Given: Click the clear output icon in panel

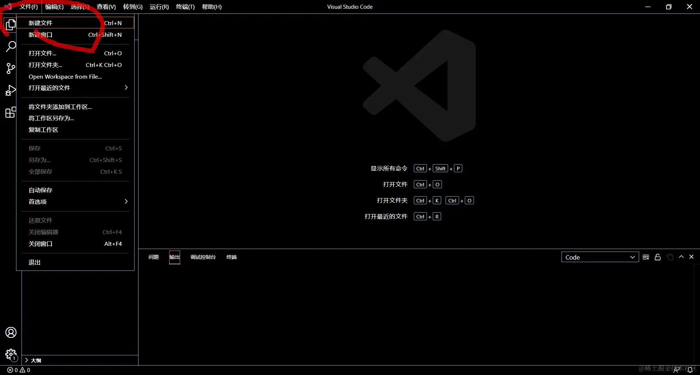Looking at the screenshot, I should click(x=646, y=257).
